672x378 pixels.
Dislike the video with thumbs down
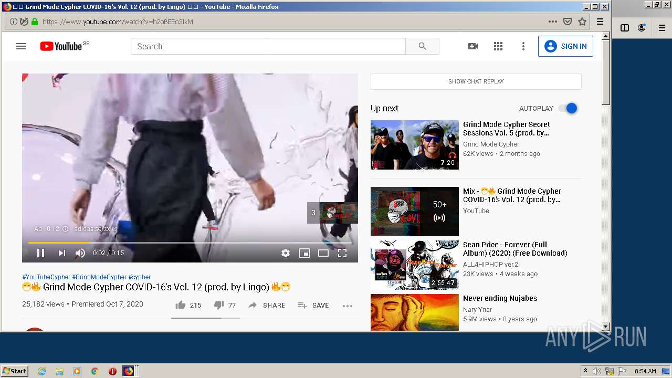point(225,305)
